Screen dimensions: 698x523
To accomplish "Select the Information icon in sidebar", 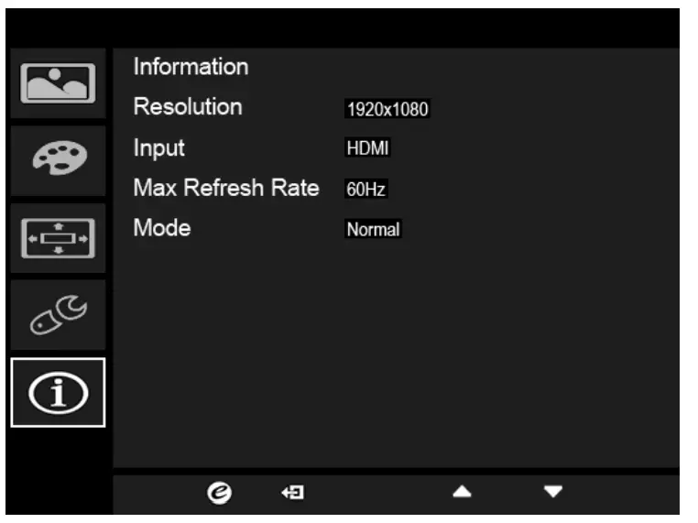I will click(59, 393).
